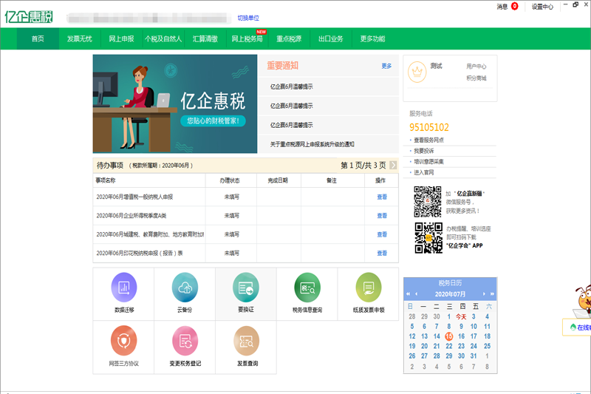
Task: Click the 2020年07月 calendar month title
Action: [x=450, y=294]
